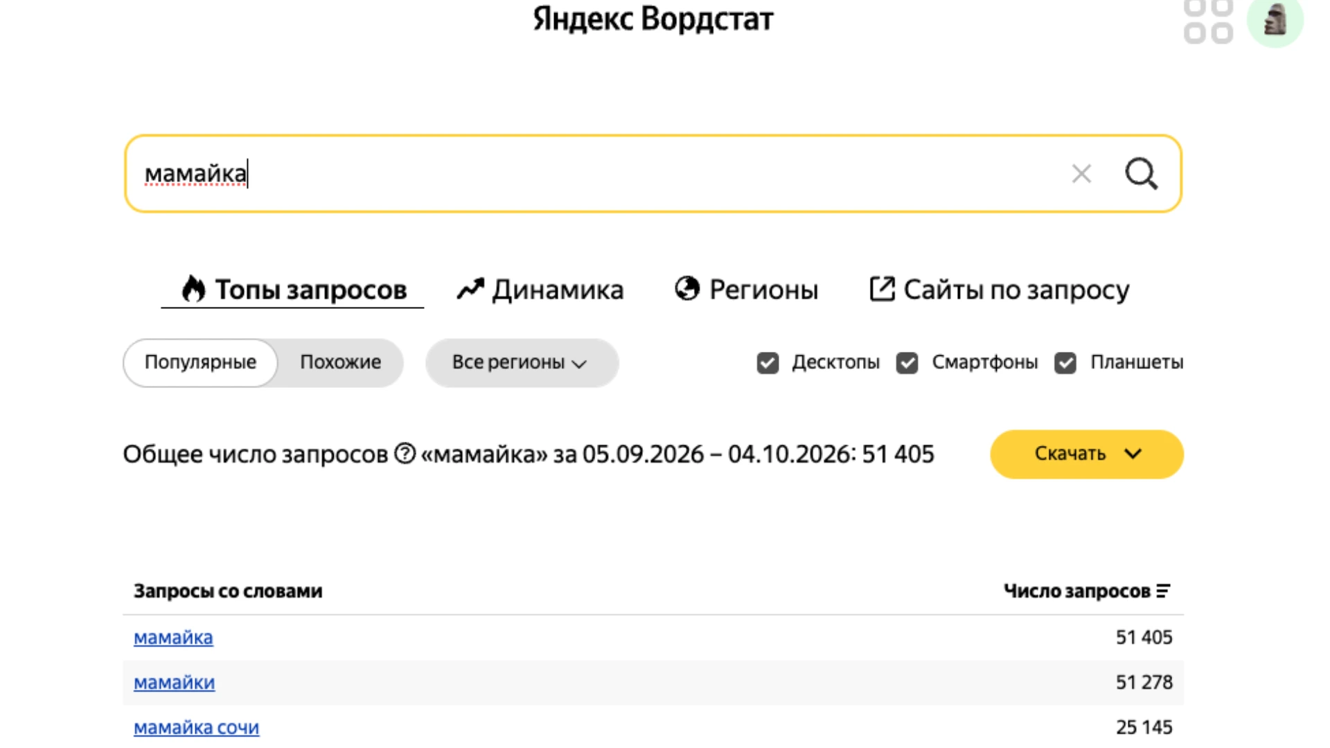Viewport: 1330px width, 748px height.
Task: Open the user profile avatar
Action: point(1275,21)
